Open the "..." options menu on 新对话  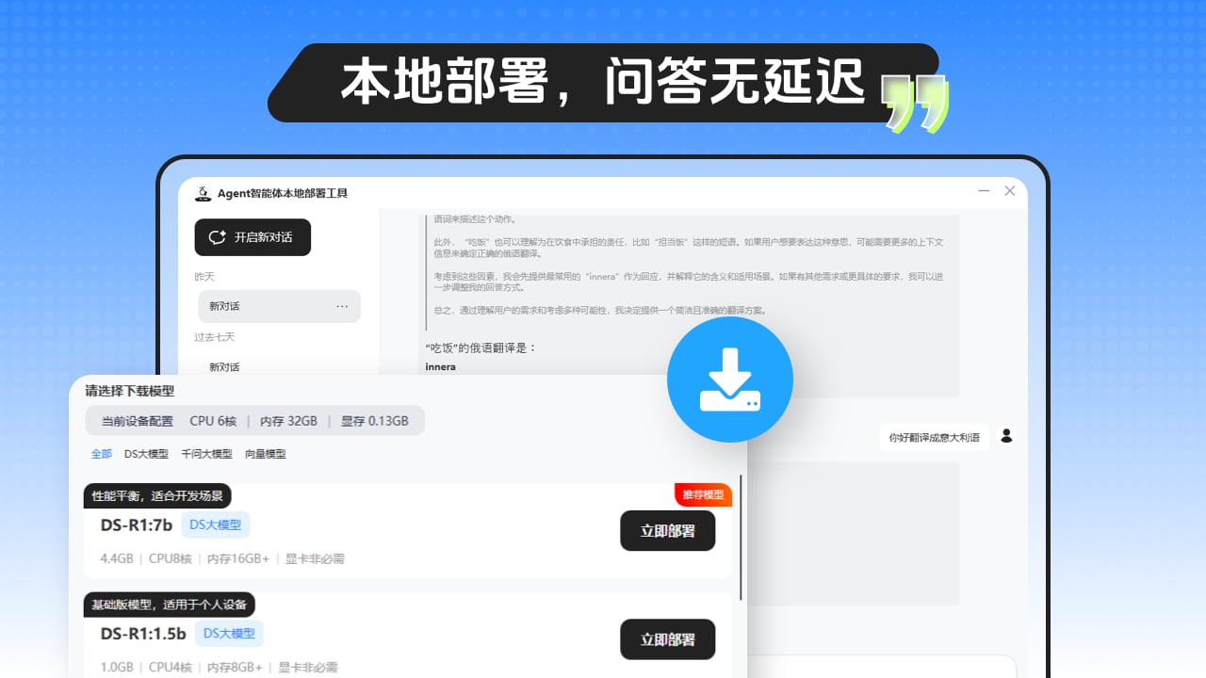[x=343, y=306]
